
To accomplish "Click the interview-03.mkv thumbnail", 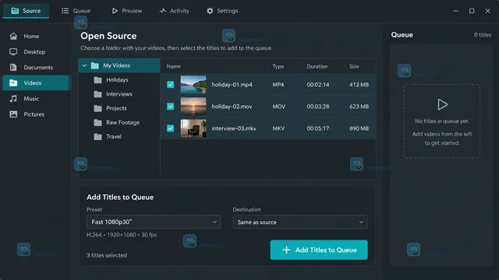I will pyautogui.click(x=193, y=128).
